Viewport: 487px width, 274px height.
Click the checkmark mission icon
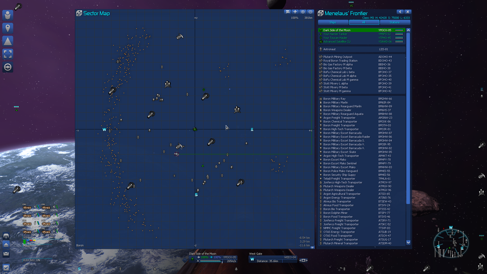pyautogui.click(x=6, y=267)
